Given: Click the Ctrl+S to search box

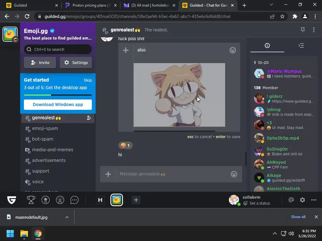Looking at the screenshot, I should tap(58, 49).
